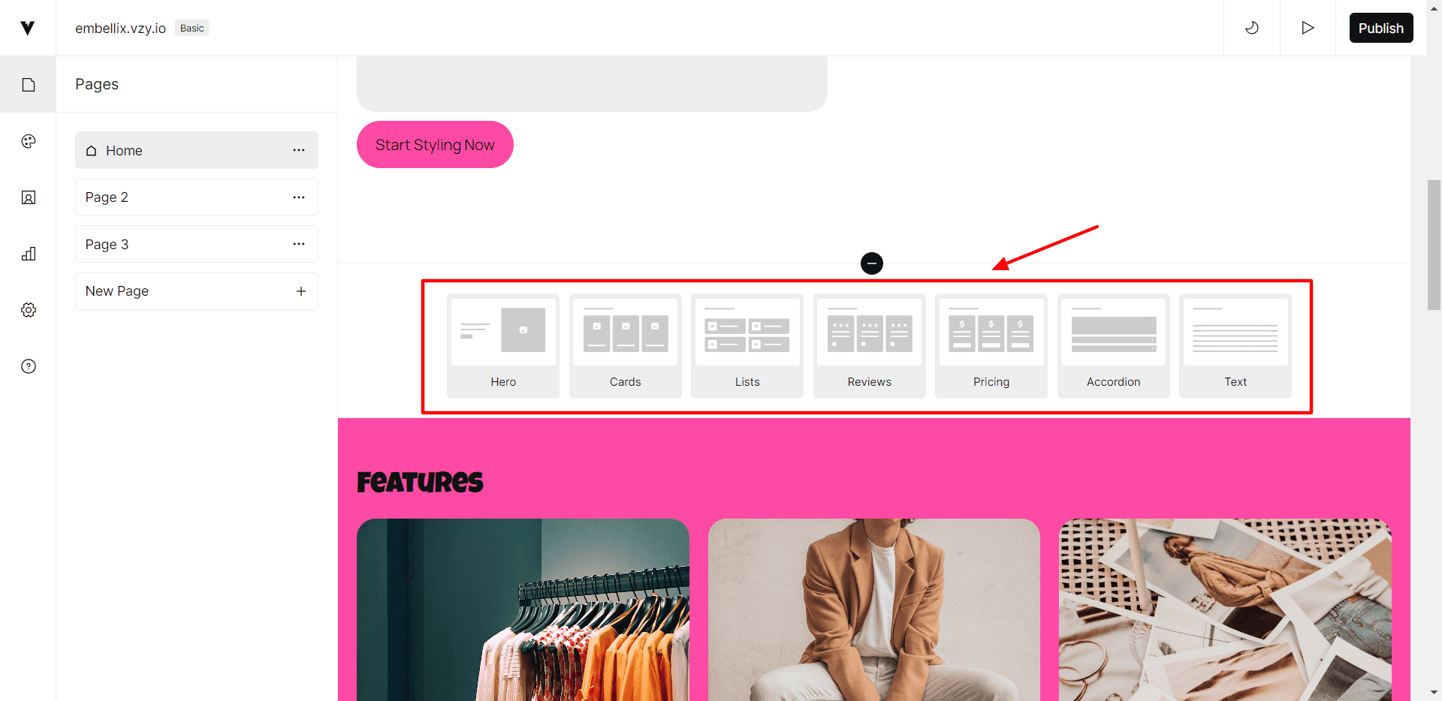This screenshot has width=1442, height=701.
Task: Open the contacts portrait icon in sidebar
Action: 29,197
